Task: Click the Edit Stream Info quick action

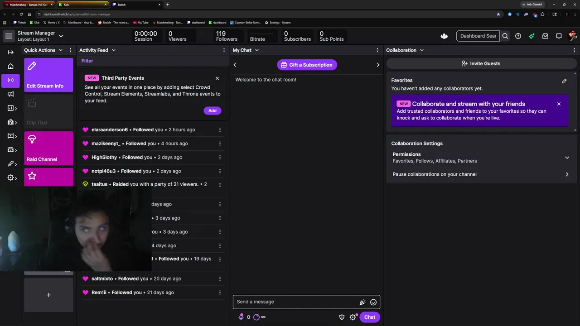Action: [x=48, y=75]
